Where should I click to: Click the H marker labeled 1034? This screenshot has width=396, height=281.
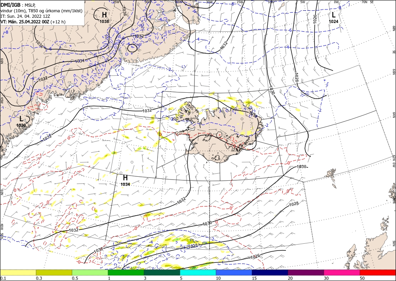click(125, 180)
